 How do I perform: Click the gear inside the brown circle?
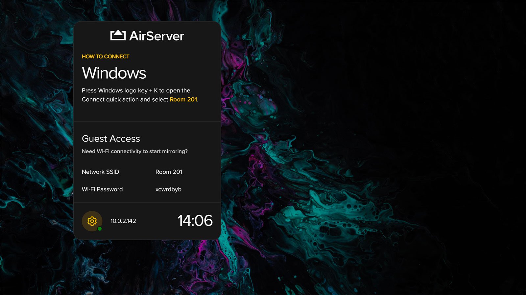tap(92, 221)
